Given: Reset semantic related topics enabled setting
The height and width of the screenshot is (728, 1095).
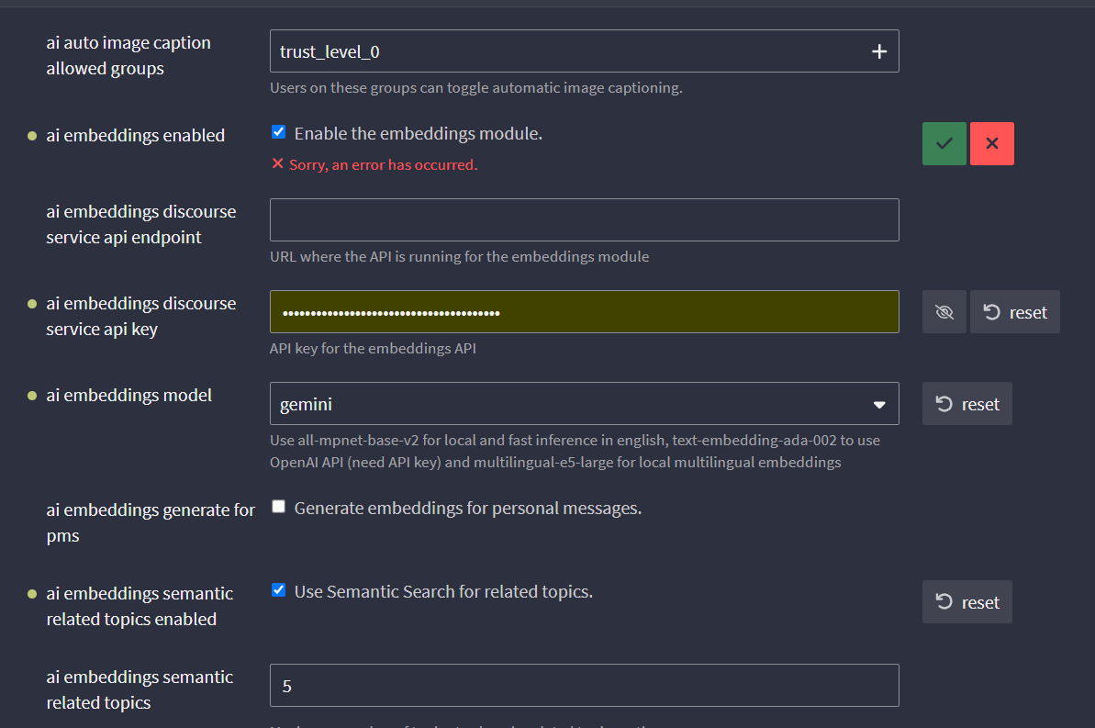Looking at the screenshot, I should click(967, 602).
